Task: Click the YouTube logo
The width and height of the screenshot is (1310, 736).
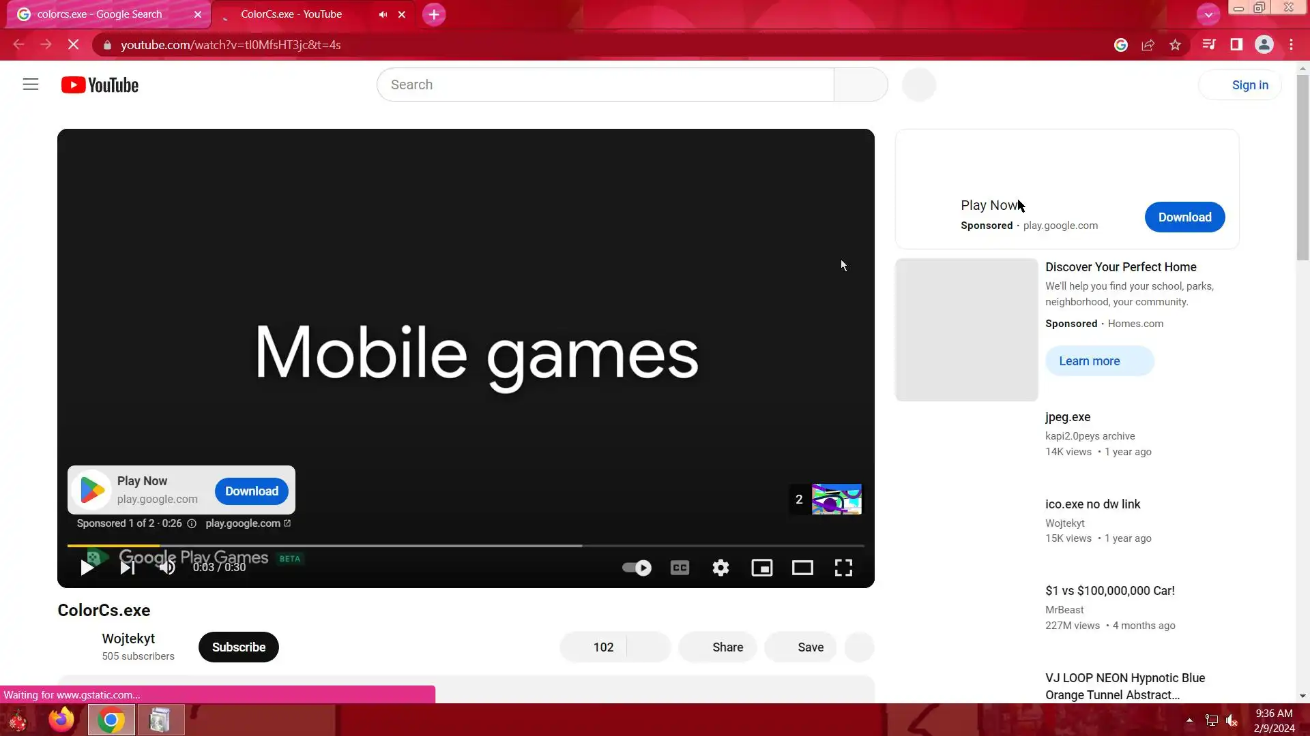Action: [100, 85]
